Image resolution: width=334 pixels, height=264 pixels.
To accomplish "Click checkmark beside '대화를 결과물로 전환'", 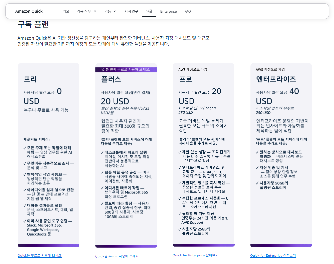I will (x=25, y=206).
